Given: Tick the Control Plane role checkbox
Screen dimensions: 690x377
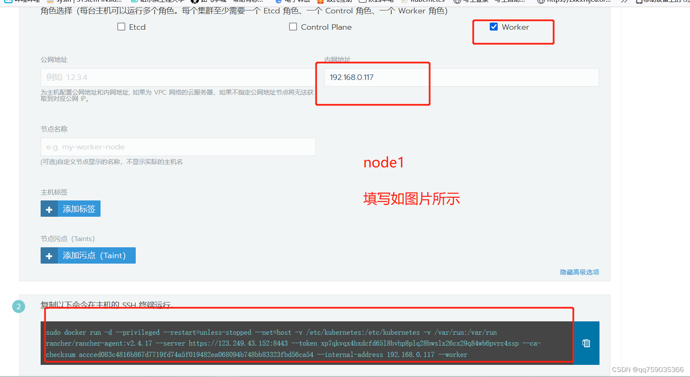Looking at the screenshot, I should click(293, 27).
